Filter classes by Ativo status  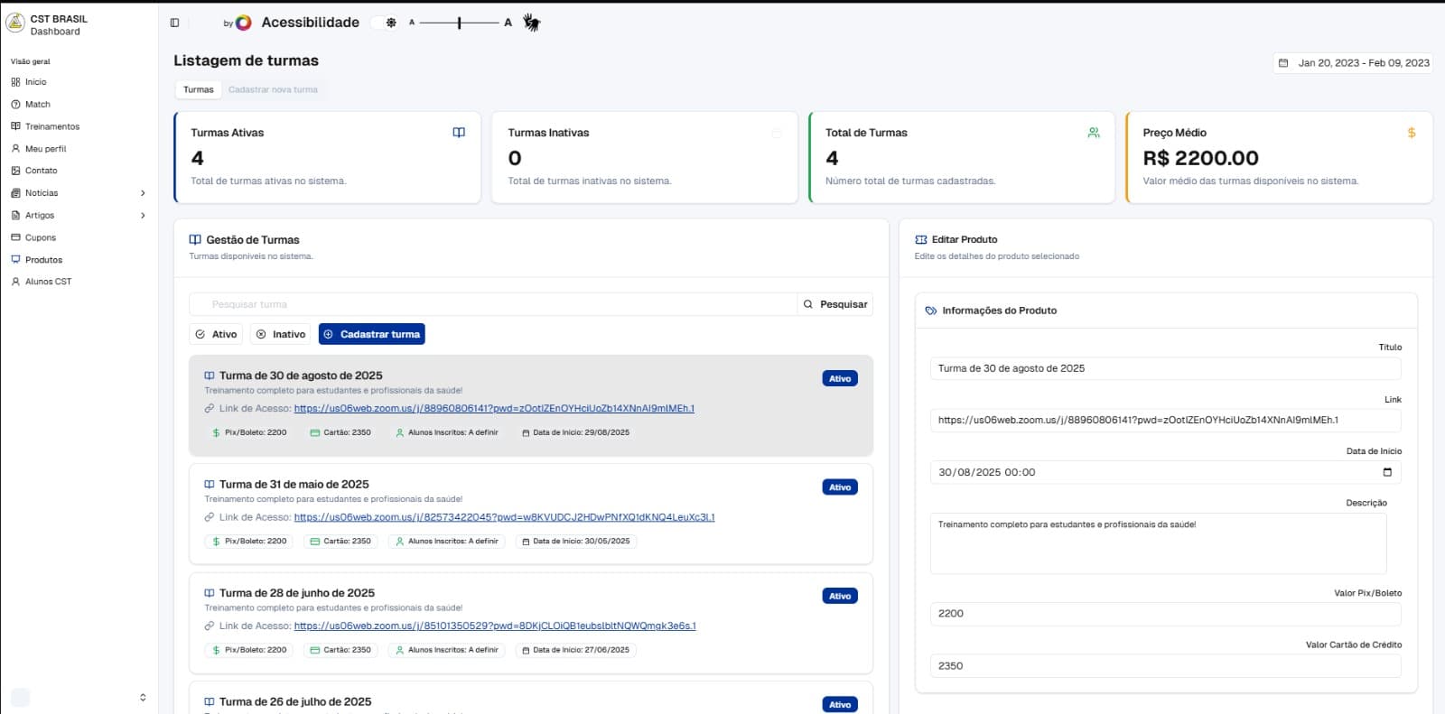tap(216, 335)
